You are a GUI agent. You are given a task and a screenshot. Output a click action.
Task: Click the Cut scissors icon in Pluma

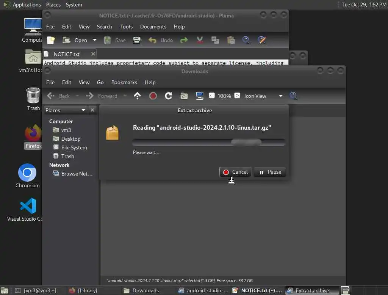(200, 40)
